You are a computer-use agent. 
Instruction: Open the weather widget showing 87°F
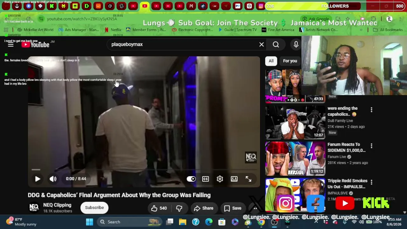pyautogui.click(x=21, y=222)
